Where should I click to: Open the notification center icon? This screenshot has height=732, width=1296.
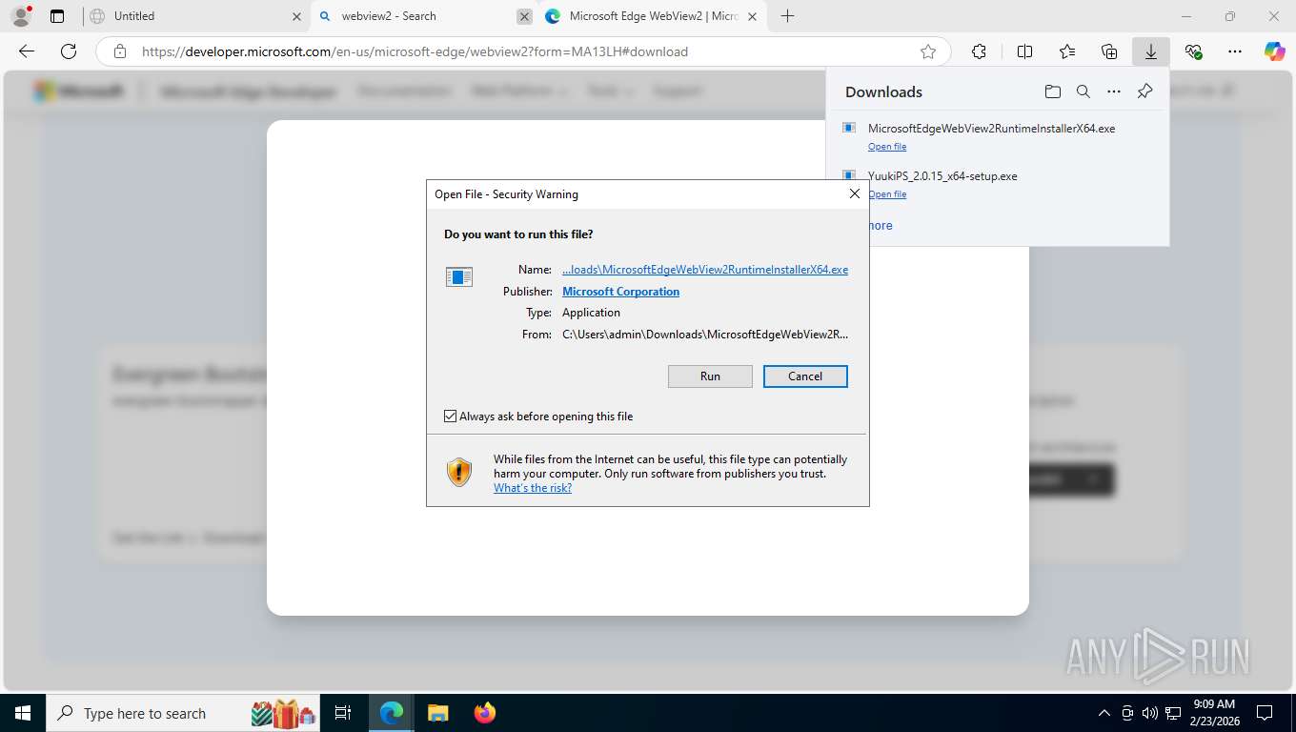click(x=1265, y=713)
